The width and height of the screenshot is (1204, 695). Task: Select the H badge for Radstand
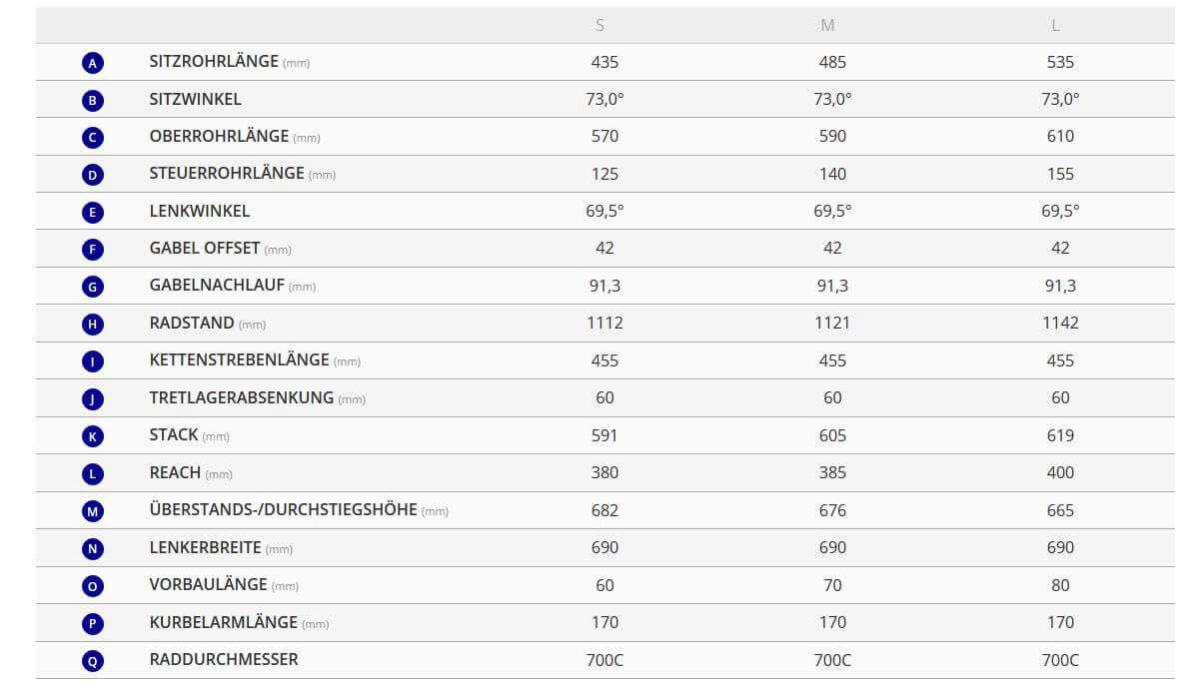93,325
